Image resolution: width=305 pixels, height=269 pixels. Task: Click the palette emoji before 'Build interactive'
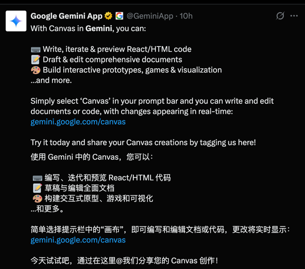pyautogui.click(x=36, y=70)
